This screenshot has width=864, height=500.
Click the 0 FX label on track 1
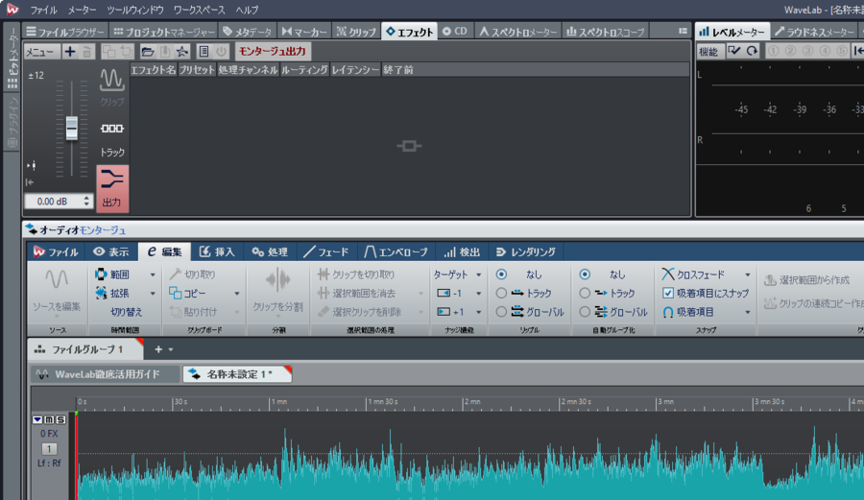[x=49, y=434]
